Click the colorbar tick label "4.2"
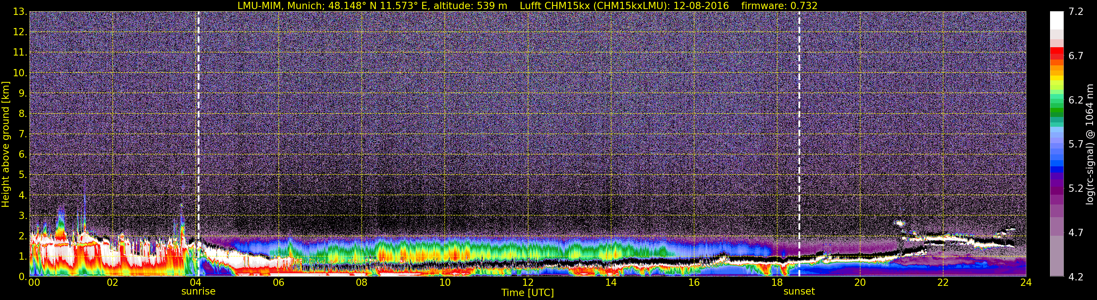Viewport: 1097px width, 300px height. (1076, 277)
